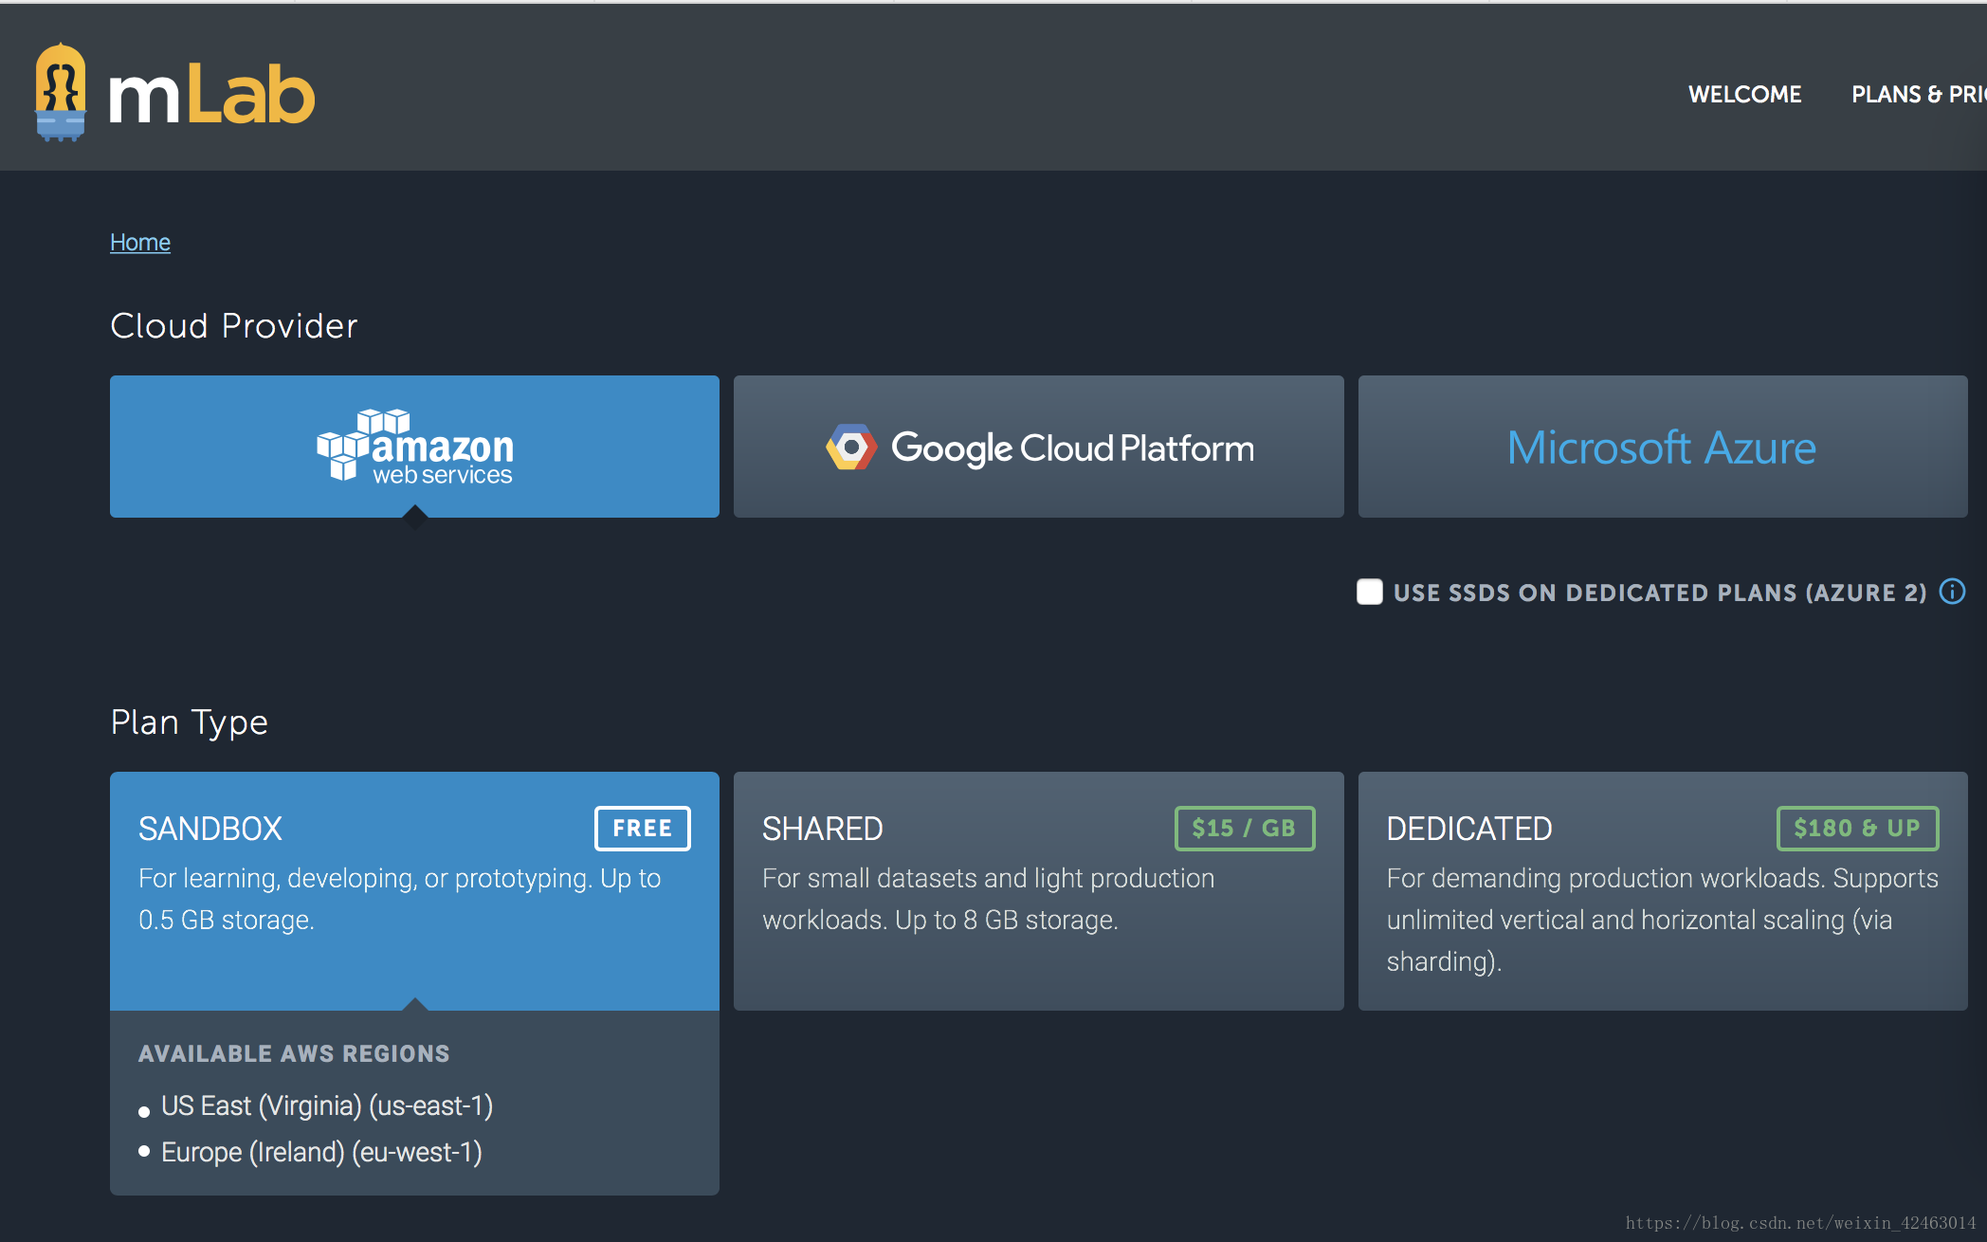Select the Amazon Web Services provider logo
The image size is (1987, 1242).
coord(414,447)
